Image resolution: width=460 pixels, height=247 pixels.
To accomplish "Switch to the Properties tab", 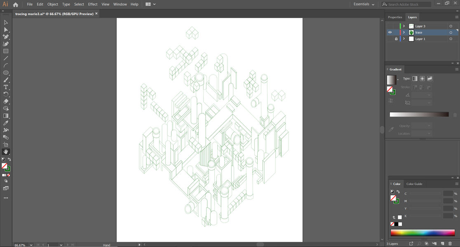I will [395, 17].
